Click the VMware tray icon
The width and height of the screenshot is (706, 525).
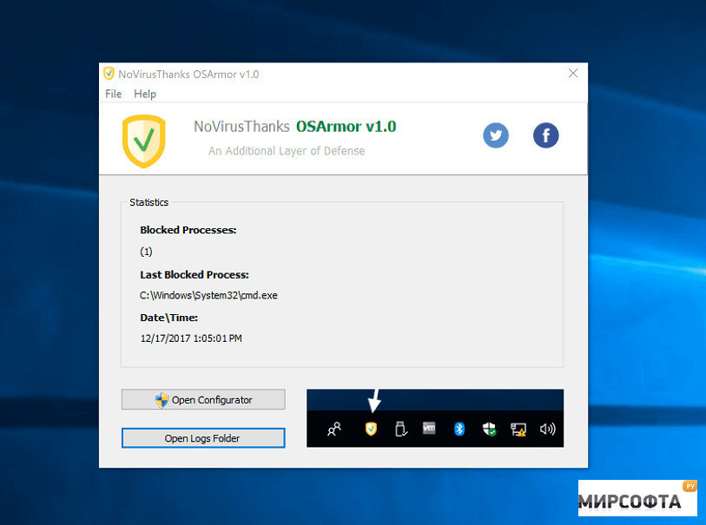pyautogui.click(x=429, y=429)
